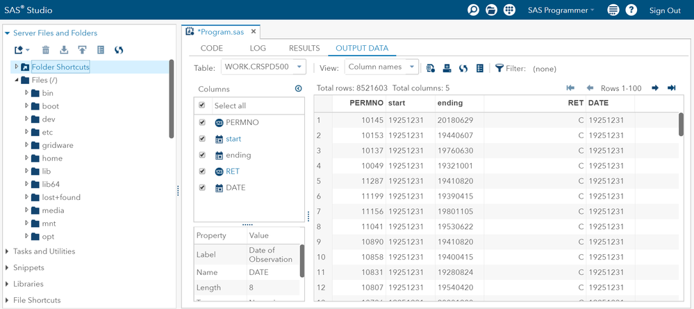694x309 pixels.
Task: Click the row number 8 header cell
Action: pos(323,226)
